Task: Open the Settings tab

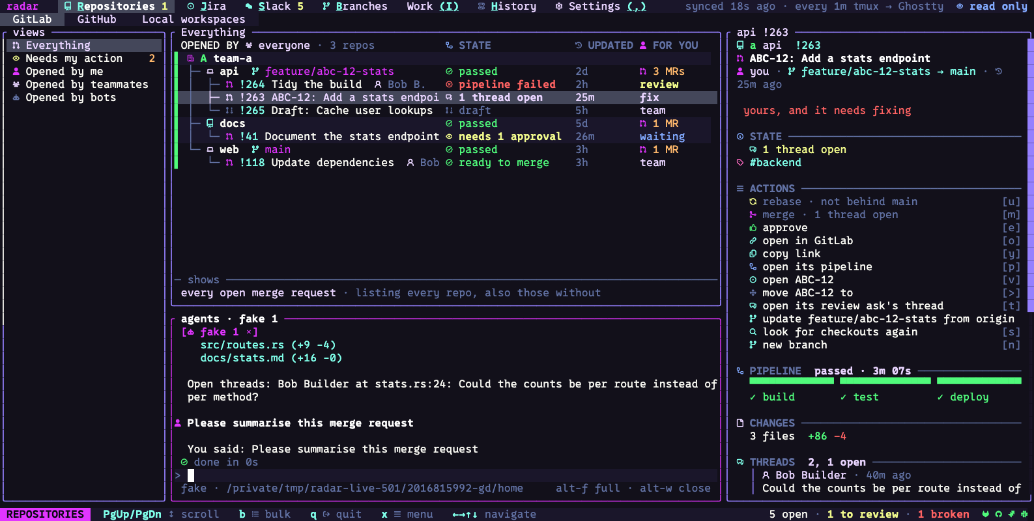Action: tap(600, 7)
